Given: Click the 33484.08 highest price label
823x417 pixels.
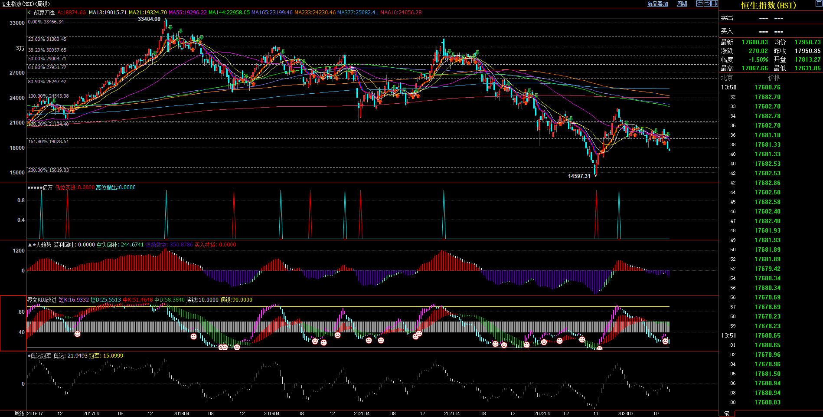Looking at the screenshot, I should (x=149, y=19).
